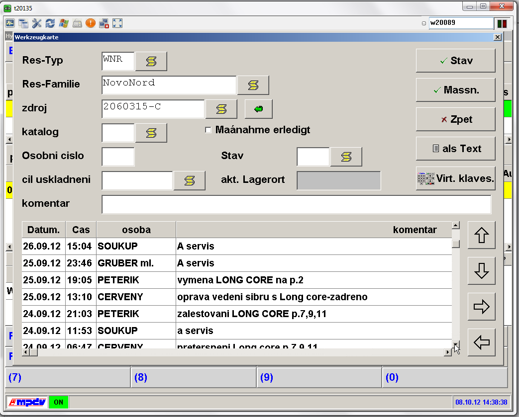Click the up arrow navigation button
The width and height of the screenshot is (519, 417).
[x=482, y=235]
